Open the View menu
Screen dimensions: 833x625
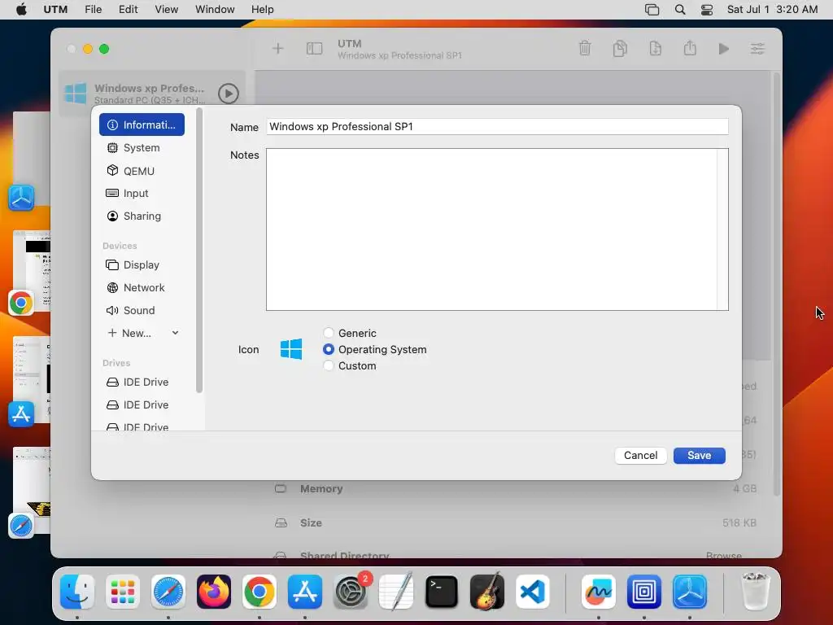(166, 10)
